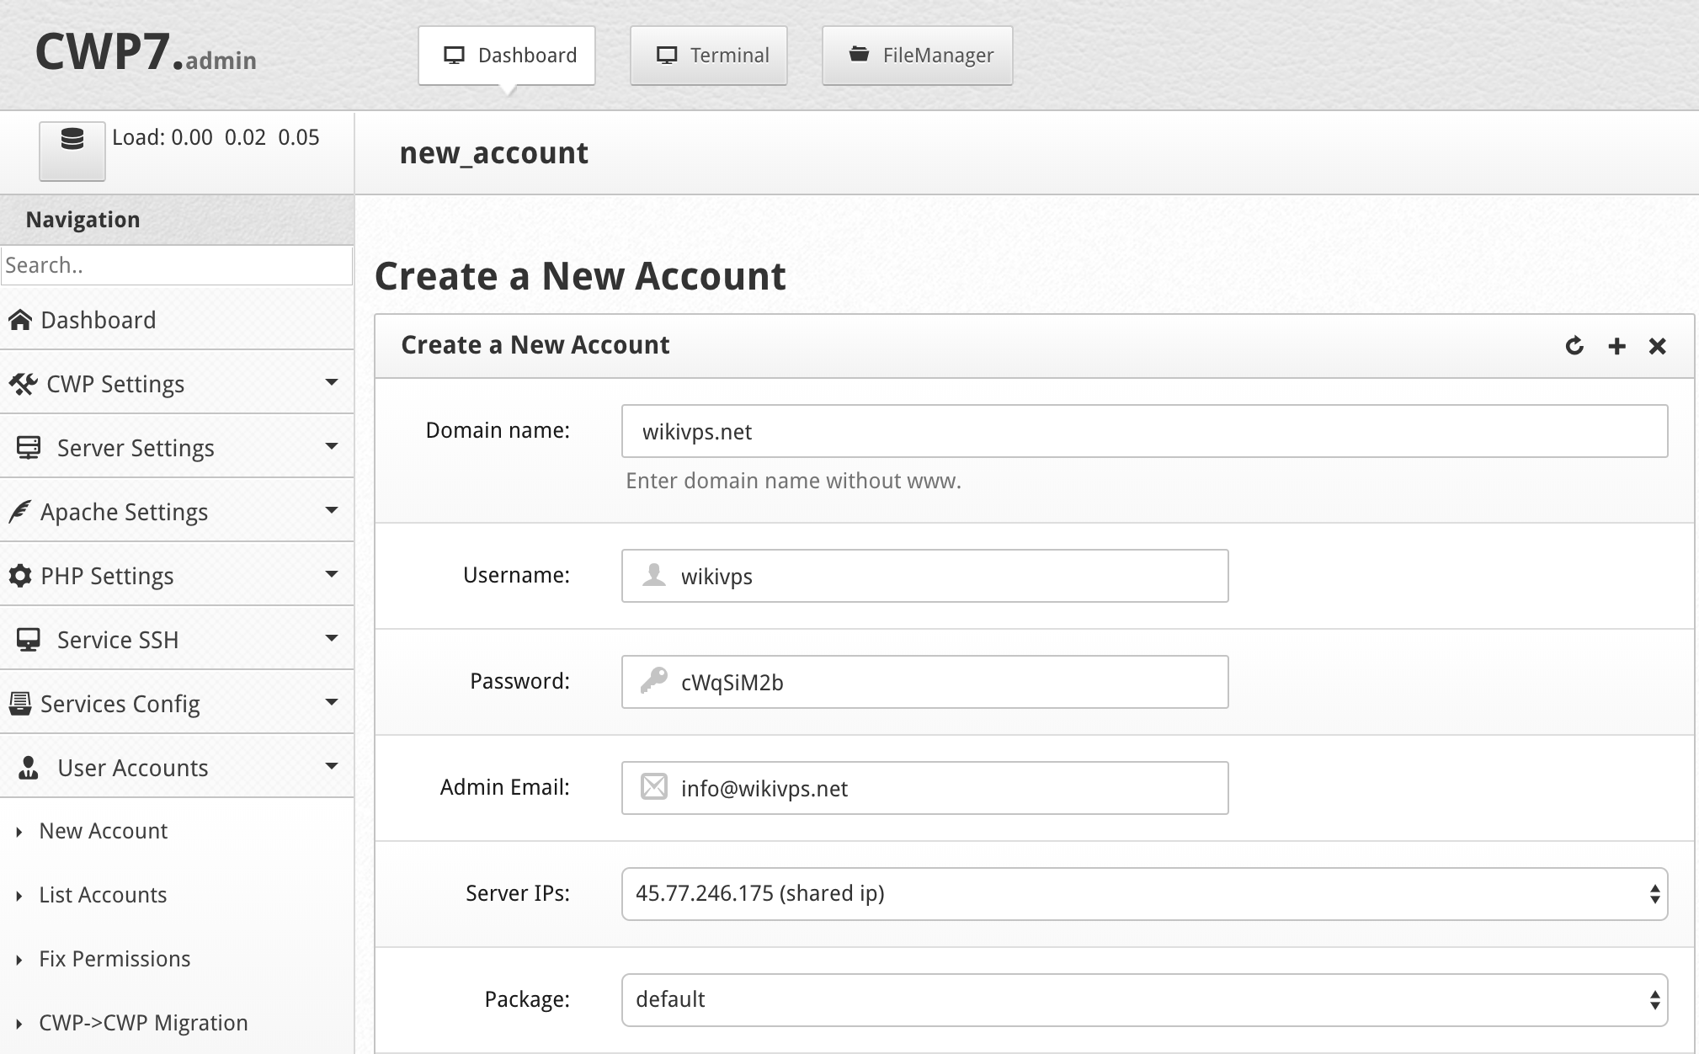Click the Load average text
Screen dimensions: 1699x1054
pos(216,137)
